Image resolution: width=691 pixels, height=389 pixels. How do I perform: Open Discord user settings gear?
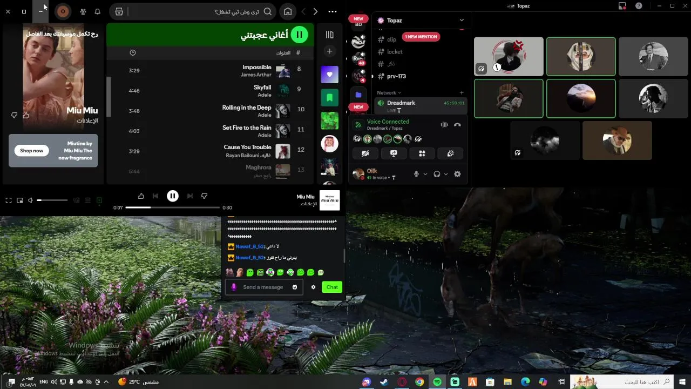coord(457,174)
